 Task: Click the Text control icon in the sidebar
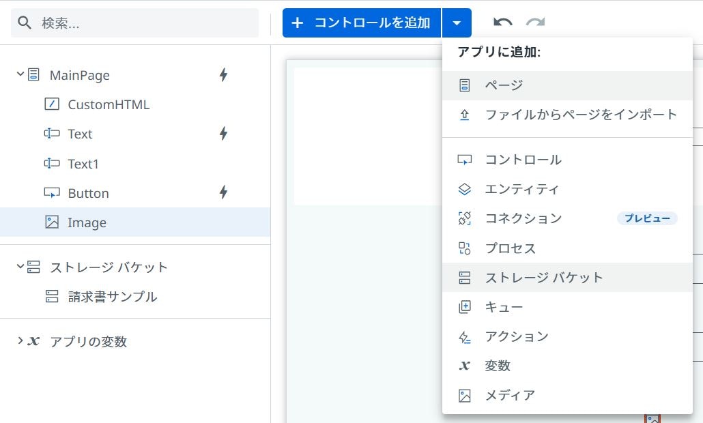[x=53, y=134]
